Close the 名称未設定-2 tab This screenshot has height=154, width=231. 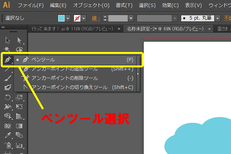[209, 29]
